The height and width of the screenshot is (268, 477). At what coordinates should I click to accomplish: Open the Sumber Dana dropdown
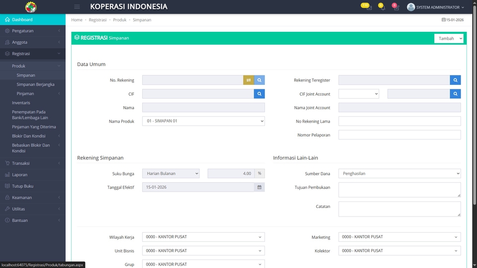[x=399, y=174]
